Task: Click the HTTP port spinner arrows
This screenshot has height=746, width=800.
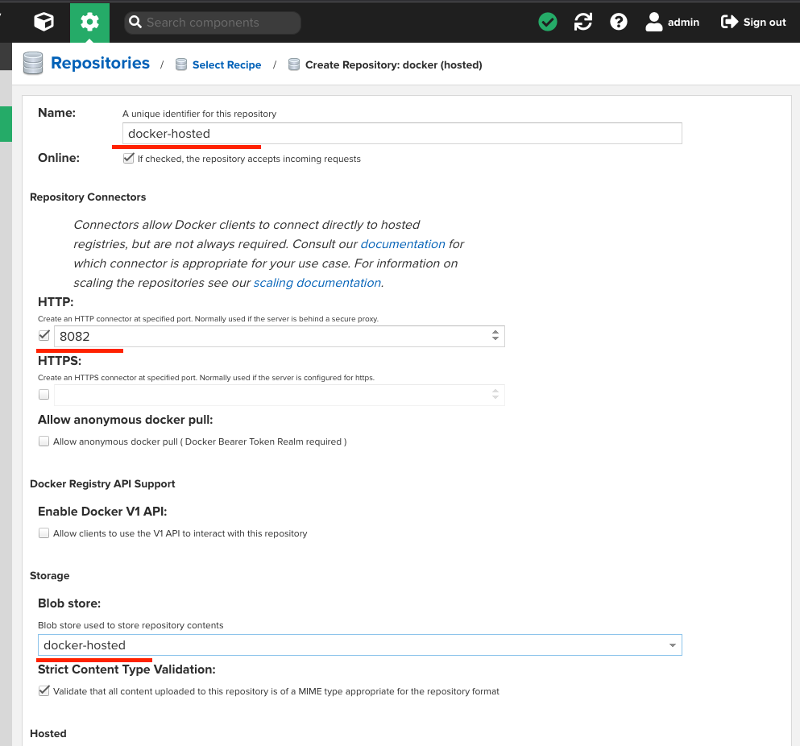Action: click(x=495, y=336)
